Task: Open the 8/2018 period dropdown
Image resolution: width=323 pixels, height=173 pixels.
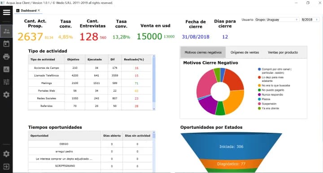Action: (310, 20)
